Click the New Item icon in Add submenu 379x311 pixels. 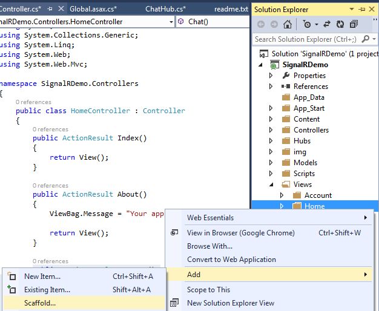12,277
